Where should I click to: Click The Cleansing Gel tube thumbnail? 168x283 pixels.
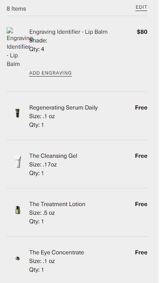tap(18, 162)
